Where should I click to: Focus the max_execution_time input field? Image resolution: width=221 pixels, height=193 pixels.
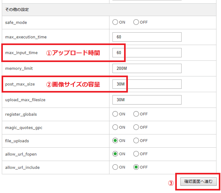(x=147, y=37)
